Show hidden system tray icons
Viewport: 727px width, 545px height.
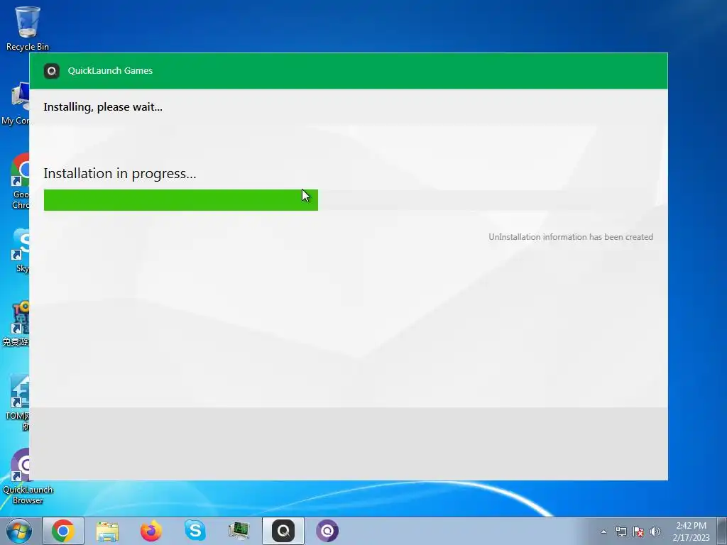click(603, 532)
